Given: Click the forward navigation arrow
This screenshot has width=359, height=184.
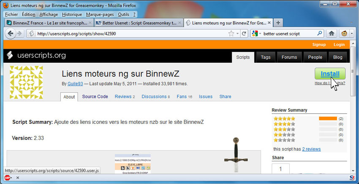Looking at the screenshot, I should coord(19,34).
